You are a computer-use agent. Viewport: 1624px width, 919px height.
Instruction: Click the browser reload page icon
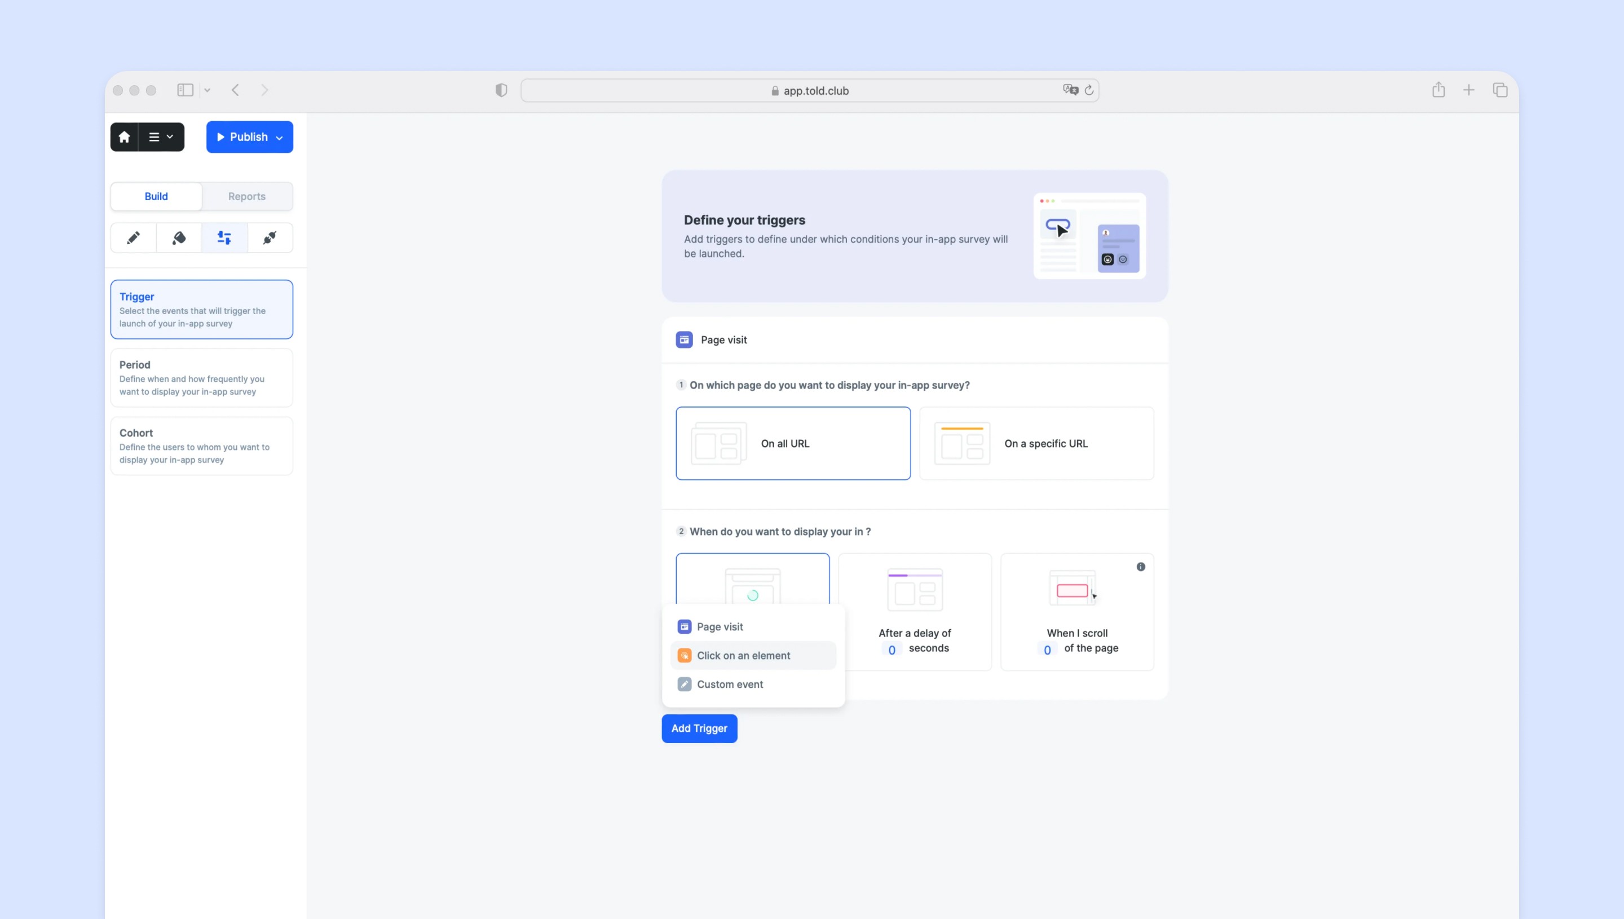pyautogui.click(x=1089, y=90)
